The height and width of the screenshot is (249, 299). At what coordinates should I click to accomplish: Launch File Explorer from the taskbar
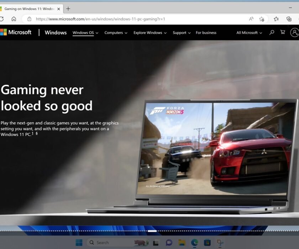182,243
